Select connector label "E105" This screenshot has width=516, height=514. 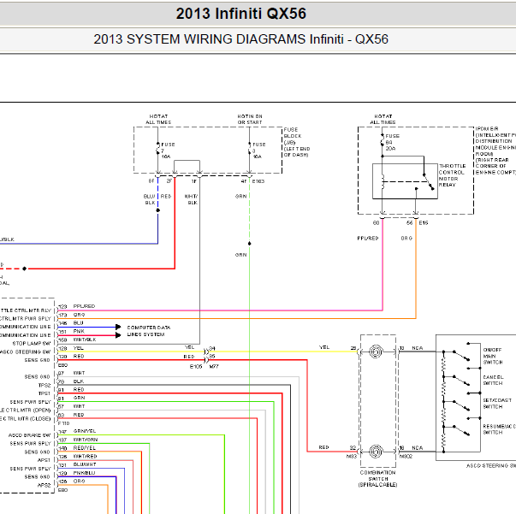tap(196, 366)
